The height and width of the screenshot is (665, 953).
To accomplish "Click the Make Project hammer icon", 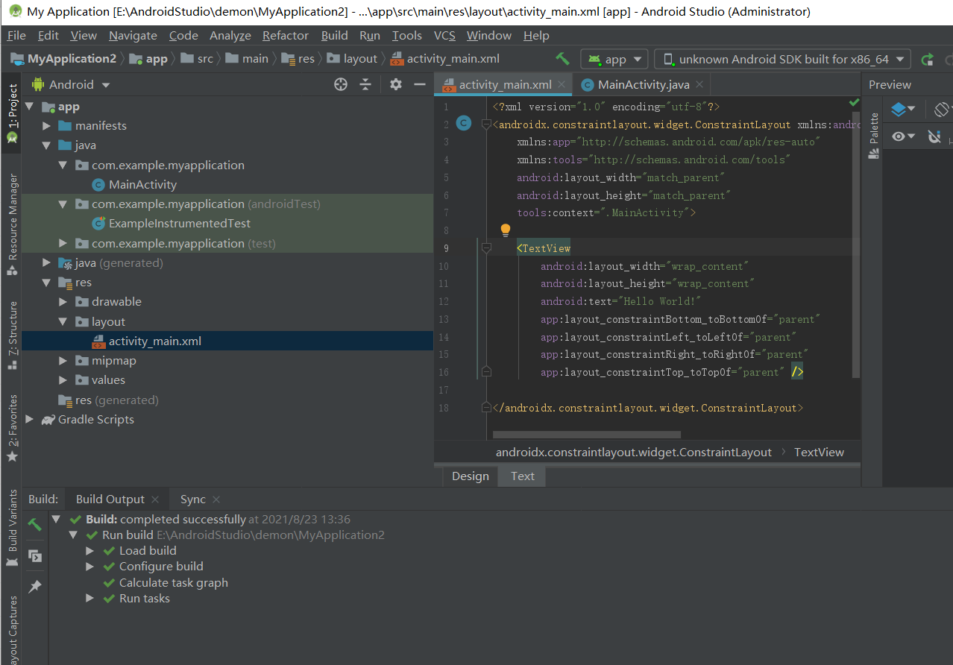I will pyautogui.click(x=563, y=59).
